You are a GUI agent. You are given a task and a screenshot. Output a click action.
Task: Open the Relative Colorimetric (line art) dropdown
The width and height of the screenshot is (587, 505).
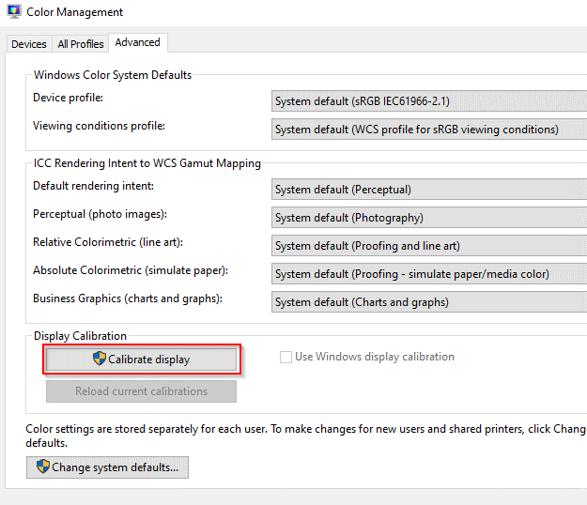pyautogui.click(x=428, y=246)
